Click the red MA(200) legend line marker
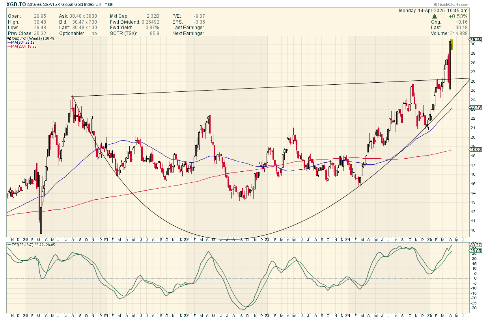This screenshot has width=489, height=319. pyautogui.click(x=9, y=46)
